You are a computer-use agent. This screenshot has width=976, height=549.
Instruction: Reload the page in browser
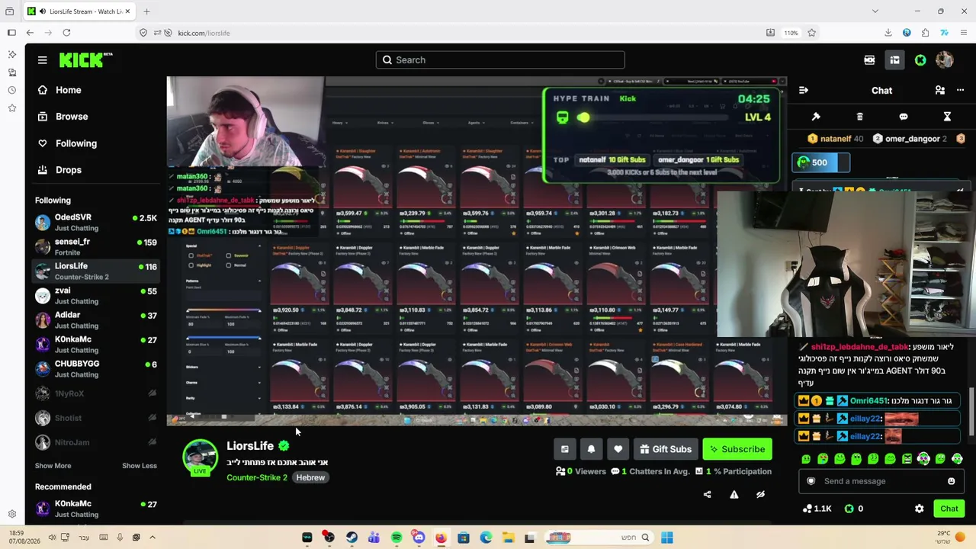coord(66,33)
